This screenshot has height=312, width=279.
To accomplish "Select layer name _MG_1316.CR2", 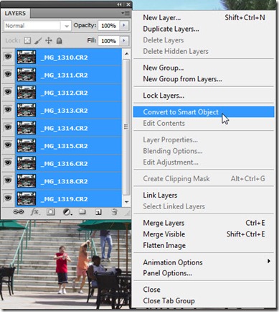I will pos(65,164).
